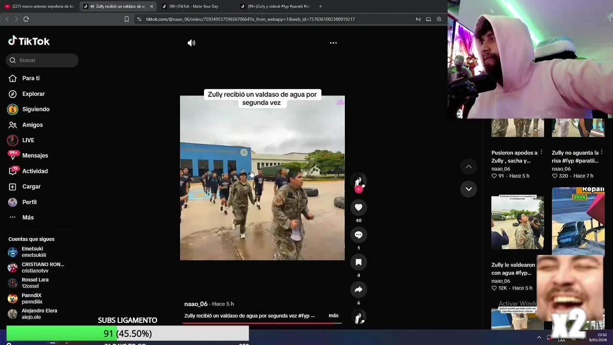
Task: Open the video three-dots options menu
Action: [333, 43]
